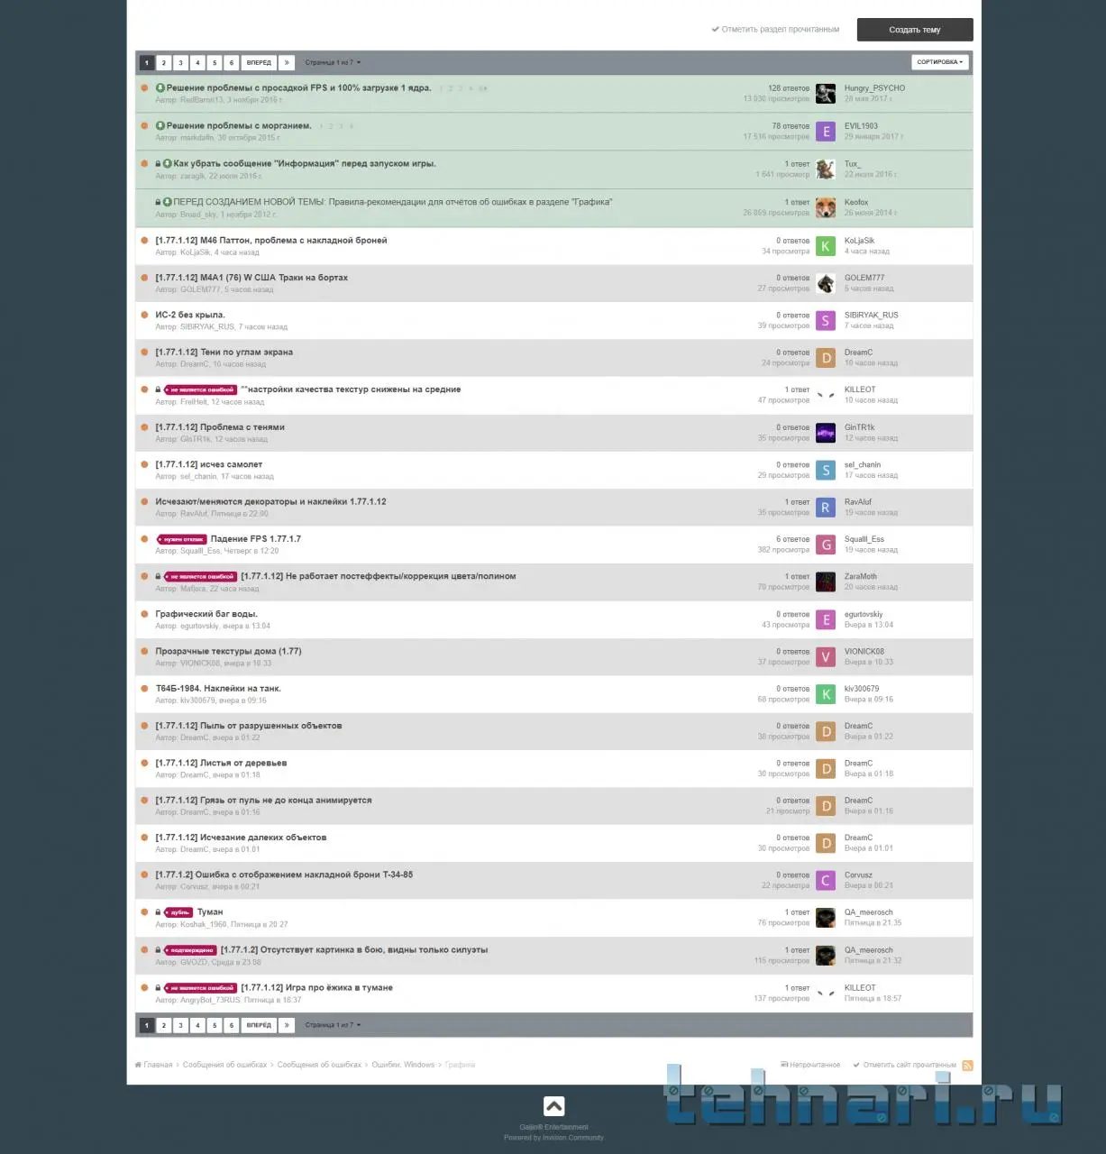Click 'нужен отклик' tag on Падение FPS
This screenshot has height=1154, width=1106.
point(182,539)
